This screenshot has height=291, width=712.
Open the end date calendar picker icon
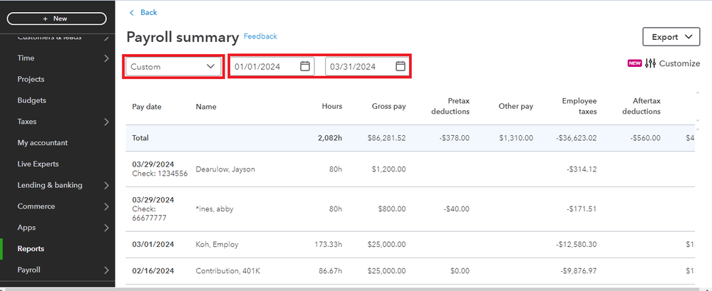point(401,66)
